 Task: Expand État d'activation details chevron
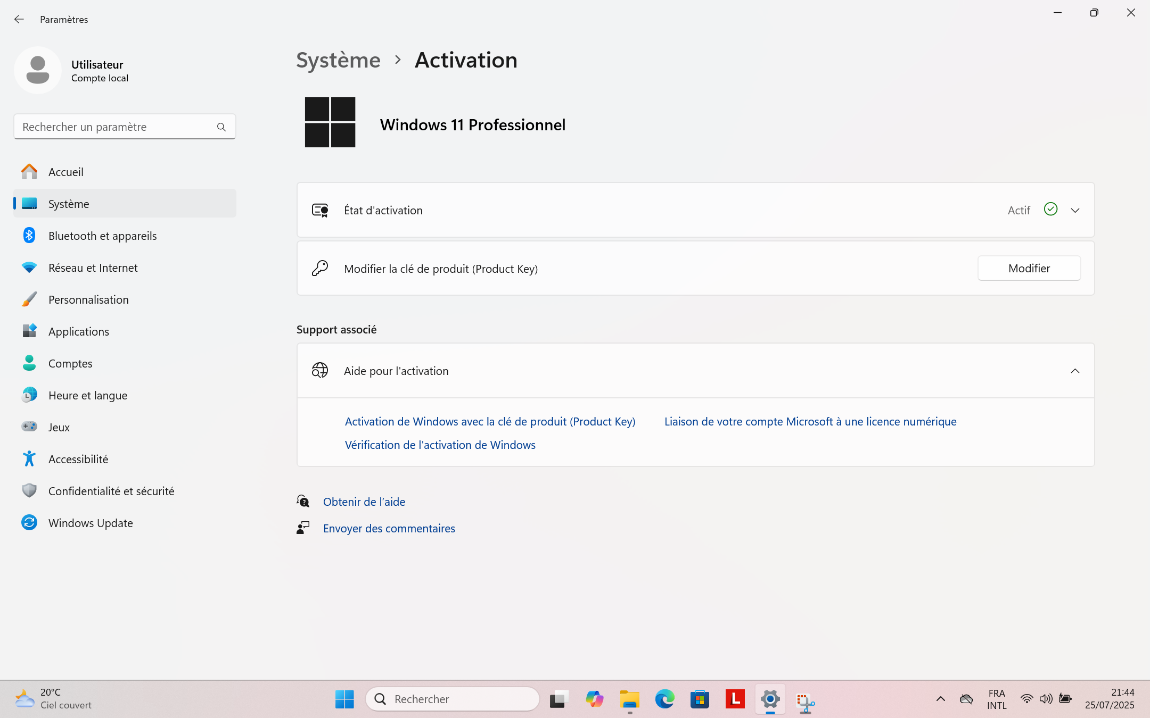coord(1075,210)
